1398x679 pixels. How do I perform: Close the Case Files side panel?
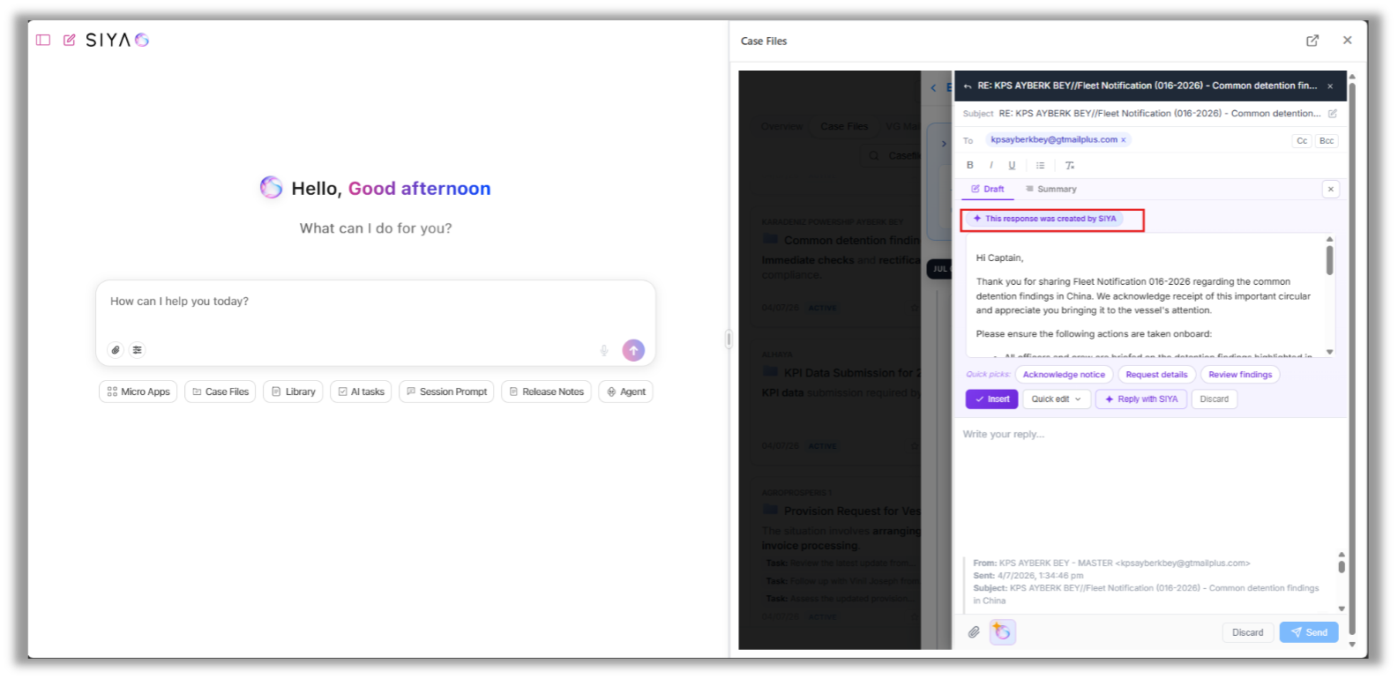point(1347,41)
